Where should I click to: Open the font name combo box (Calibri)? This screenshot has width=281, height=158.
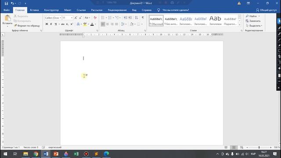click(x=53, y=18)
